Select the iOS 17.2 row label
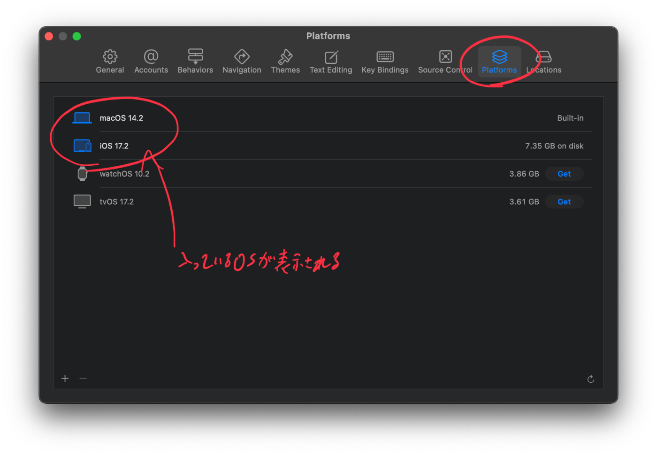Viewport: 657px width, 455px height. 114,146
